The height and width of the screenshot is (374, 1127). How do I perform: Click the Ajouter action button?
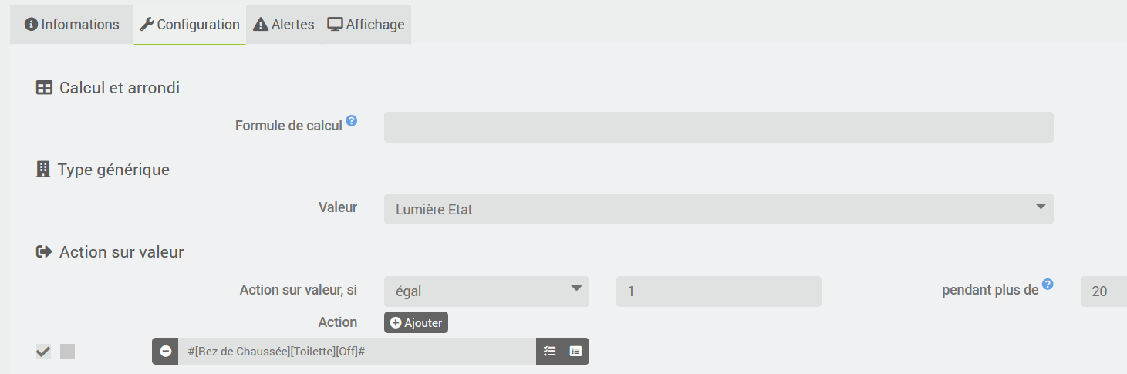point(416,322)
